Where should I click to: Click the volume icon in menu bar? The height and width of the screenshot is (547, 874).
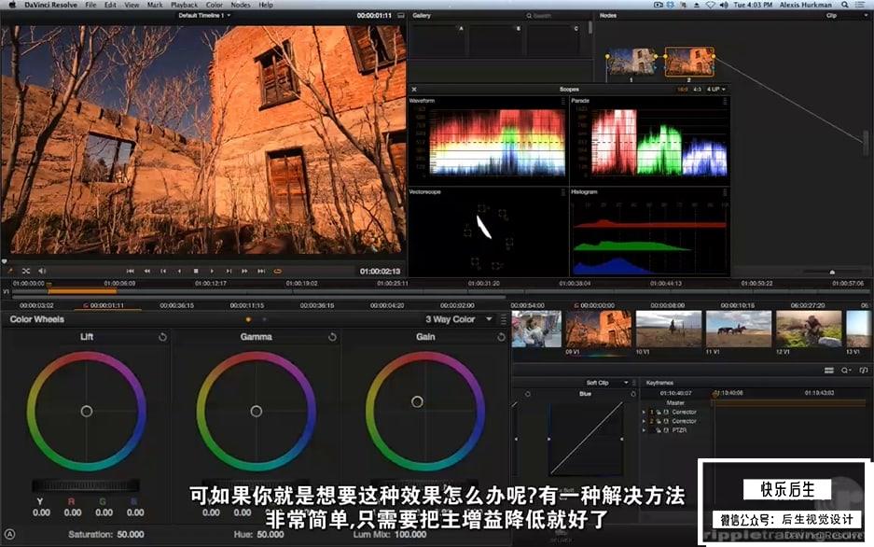pyautogui.click(x=723, y=5)
